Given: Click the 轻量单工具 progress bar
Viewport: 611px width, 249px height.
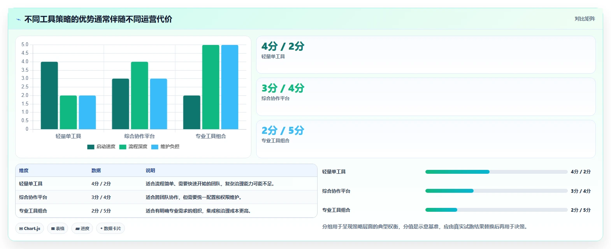Looking at the screenshot, I should click(496, 172).
